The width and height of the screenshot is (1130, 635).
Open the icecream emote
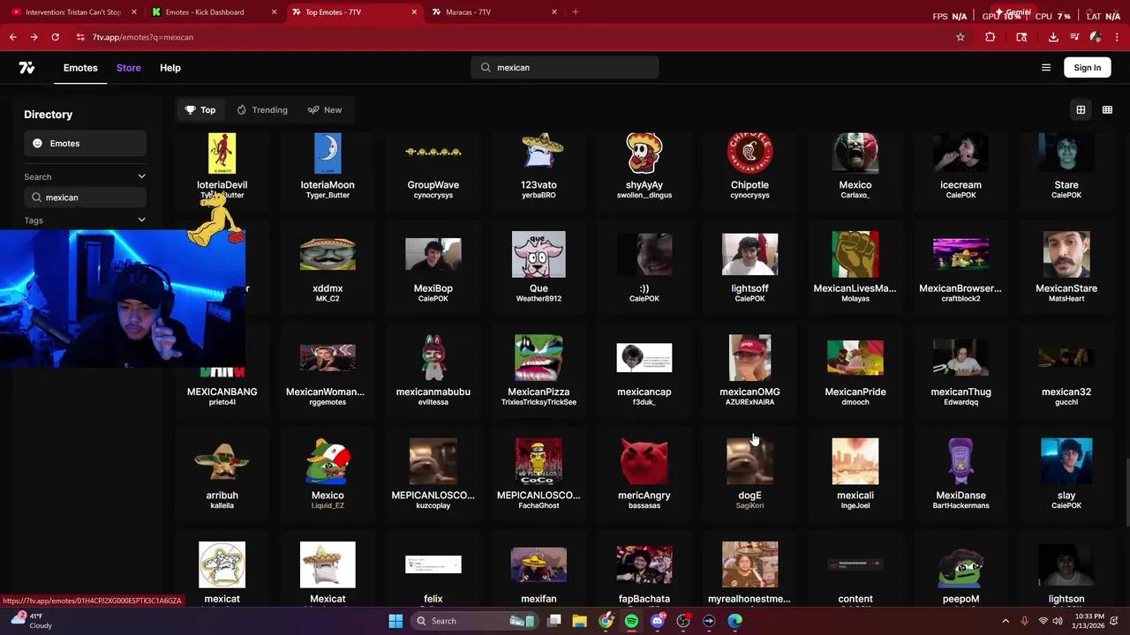[960, 165]
